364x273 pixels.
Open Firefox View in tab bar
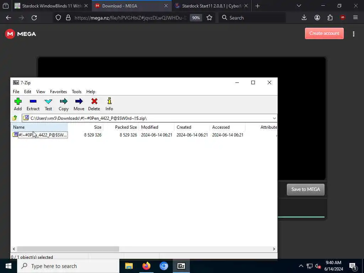[6, 6]
